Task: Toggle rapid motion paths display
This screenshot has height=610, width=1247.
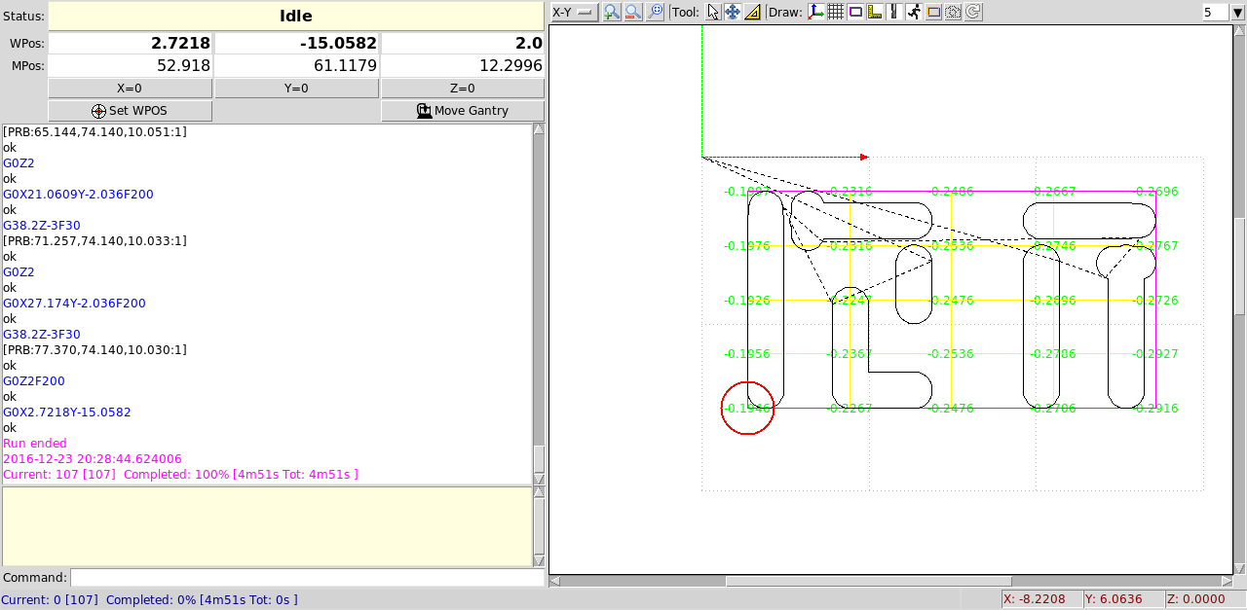Action: coord(914,12)
